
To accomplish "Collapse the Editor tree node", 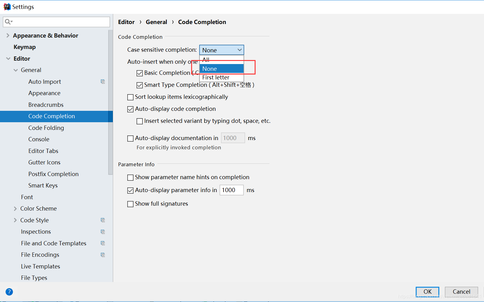I will pyautogui.click(x=8, y=58).
